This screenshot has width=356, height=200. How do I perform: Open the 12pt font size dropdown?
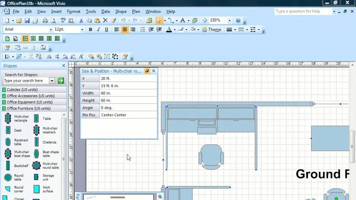[82, 29]
